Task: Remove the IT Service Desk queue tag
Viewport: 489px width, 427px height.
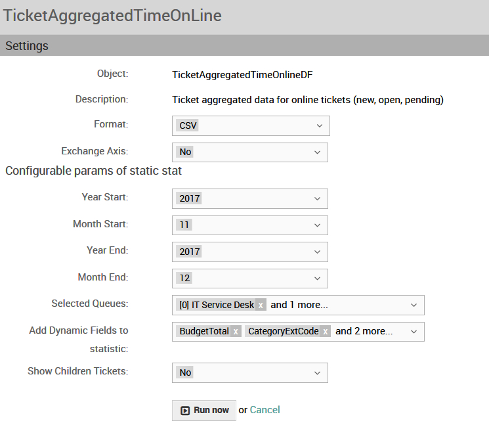Action: (x=261, y=305)
